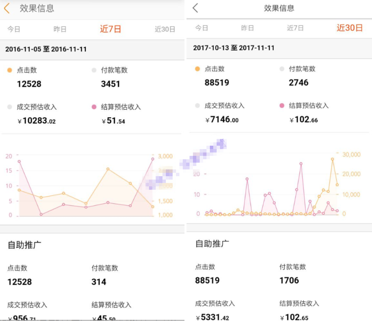Select 近7日 tab on right screen
The width and height of the screenshot is (372, 329).
[x=295, y=28]
